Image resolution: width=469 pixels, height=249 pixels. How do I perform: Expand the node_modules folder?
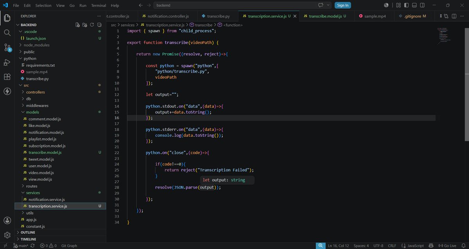pyautogui.click(x=61, y=45)
